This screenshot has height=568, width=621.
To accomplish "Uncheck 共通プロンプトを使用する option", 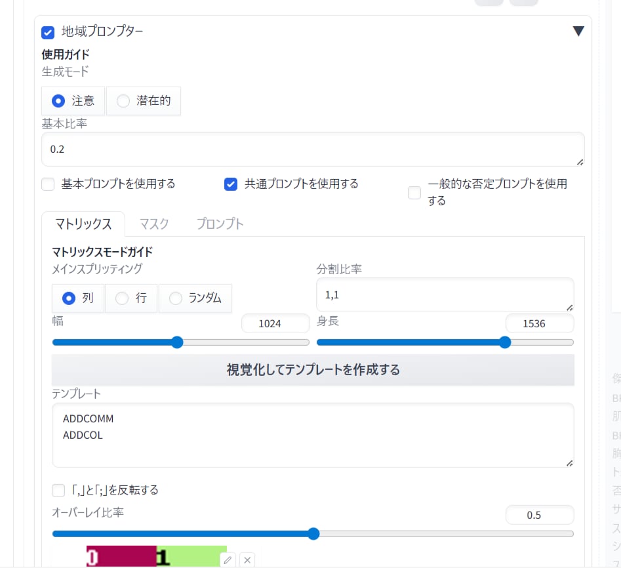I will tap(230, 184).
